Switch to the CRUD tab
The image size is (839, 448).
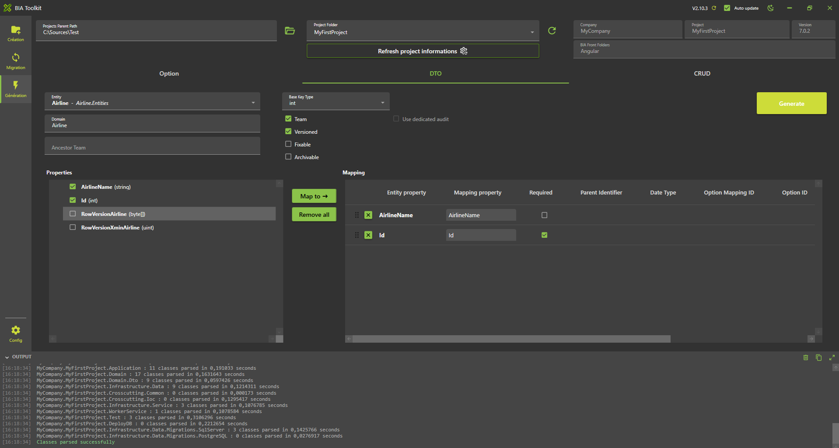[x=702, y=73]
